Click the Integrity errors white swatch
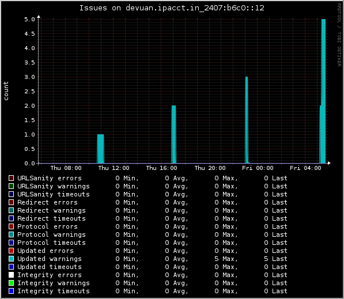Image resolution: width=344 pixels, height=299 pixels. coord(11,275)
